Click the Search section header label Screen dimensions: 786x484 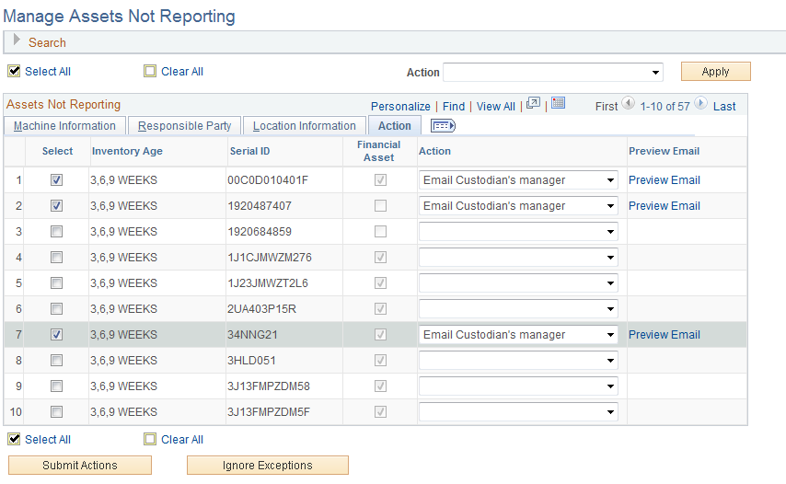point(47,42)
